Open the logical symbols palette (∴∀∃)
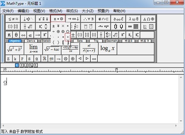Image resolution: width=185 pixels, height=135 pixels. click(88, 19)
